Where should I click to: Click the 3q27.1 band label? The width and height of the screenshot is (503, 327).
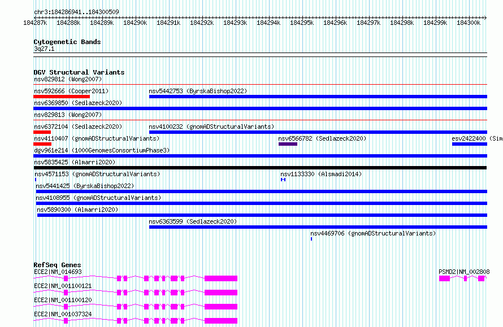coord(44,49)
